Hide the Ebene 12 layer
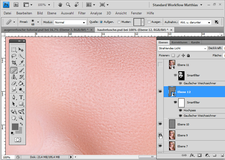 pyautogui.click(x=160, y=92)
